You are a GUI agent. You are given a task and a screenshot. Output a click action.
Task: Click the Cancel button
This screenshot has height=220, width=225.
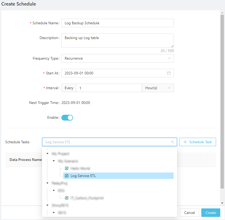(189, 213)
